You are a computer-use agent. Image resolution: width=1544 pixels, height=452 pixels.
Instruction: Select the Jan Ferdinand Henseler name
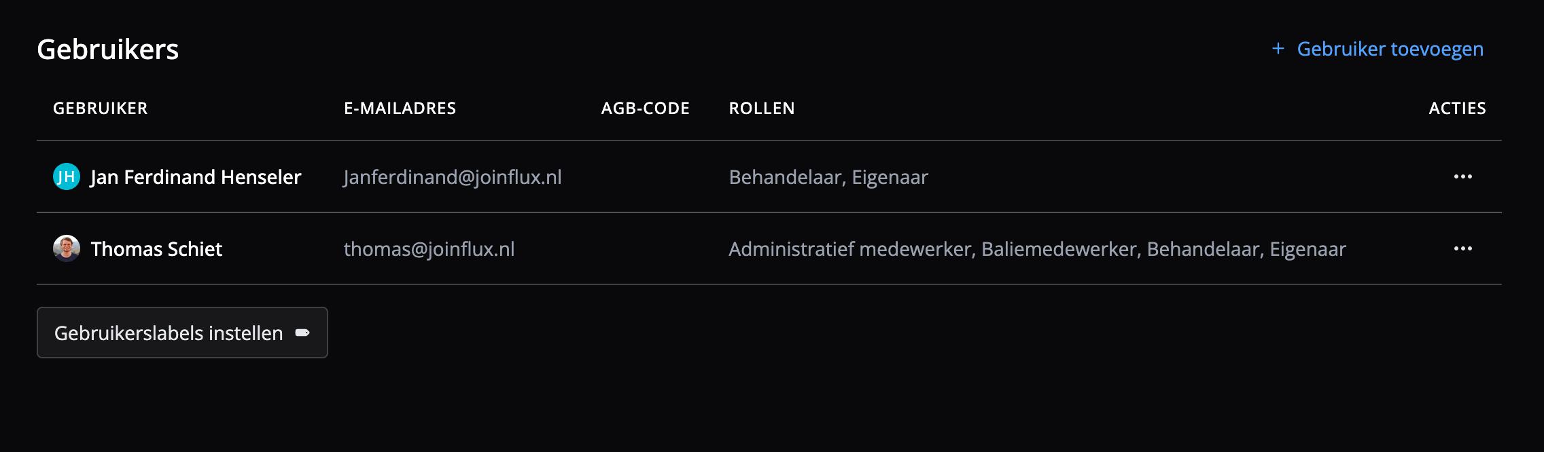[x=196, y=177]
